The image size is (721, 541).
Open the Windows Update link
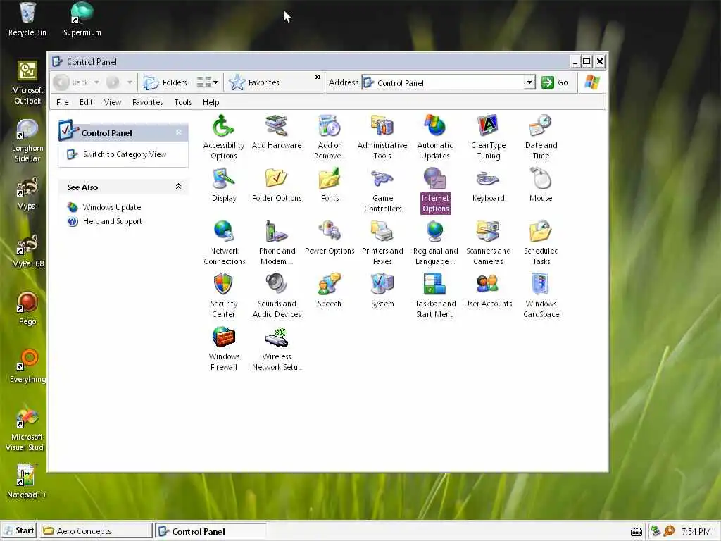point(112,207)
